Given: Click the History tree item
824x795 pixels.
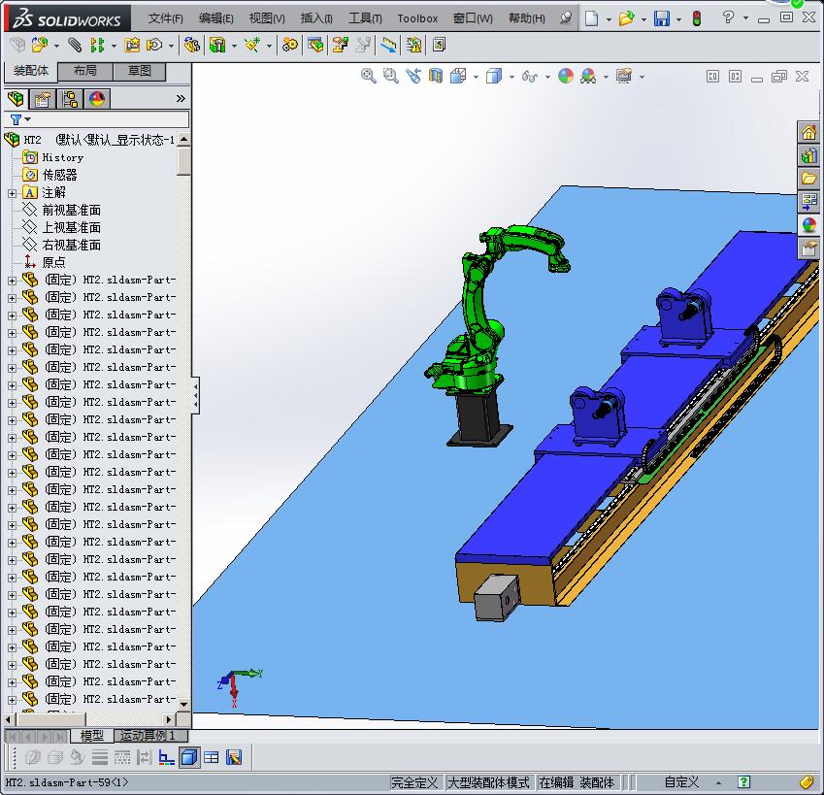Looking at the screenshot, I should point(62,157).
